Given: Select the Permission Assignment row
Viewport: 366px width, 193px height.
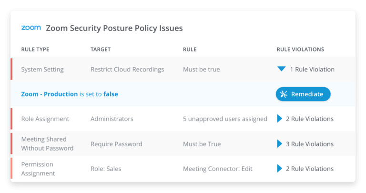Looking at the screenshot, I should [183, 169].
